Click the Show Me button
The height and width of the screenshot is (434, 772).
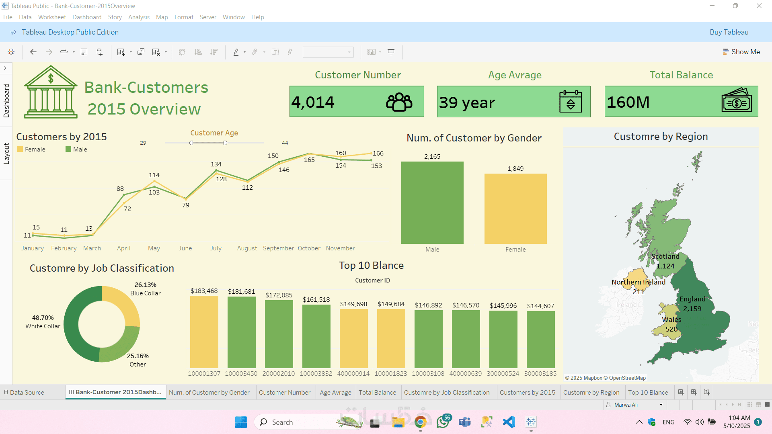[741, 52]
